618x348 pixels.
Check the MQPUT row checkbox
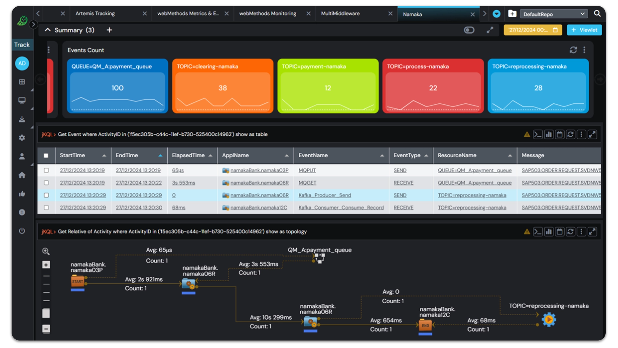46,170
